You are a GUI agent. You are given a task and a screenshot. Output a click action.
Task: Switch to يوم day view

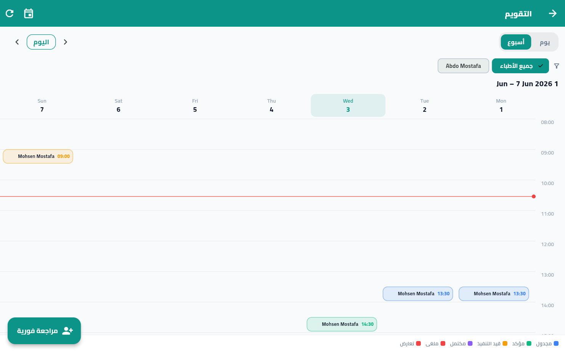click(545, 42)
